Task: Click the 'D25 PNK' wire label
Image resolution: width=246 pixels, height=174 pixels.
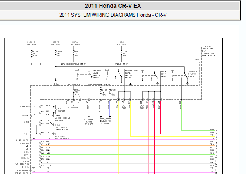Action: pos(46,159)
